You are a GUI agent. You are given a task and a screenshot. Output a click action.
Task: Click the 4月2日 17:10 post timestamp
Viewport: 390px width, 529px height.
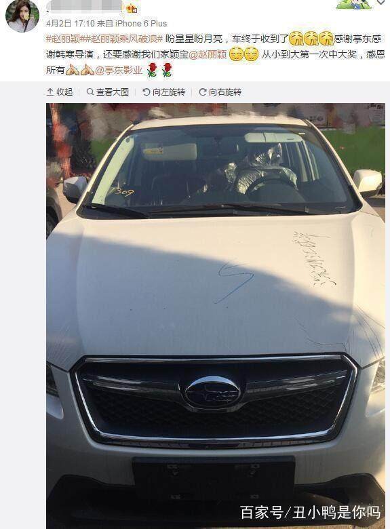pyautogui.click(x=70, y=23)
